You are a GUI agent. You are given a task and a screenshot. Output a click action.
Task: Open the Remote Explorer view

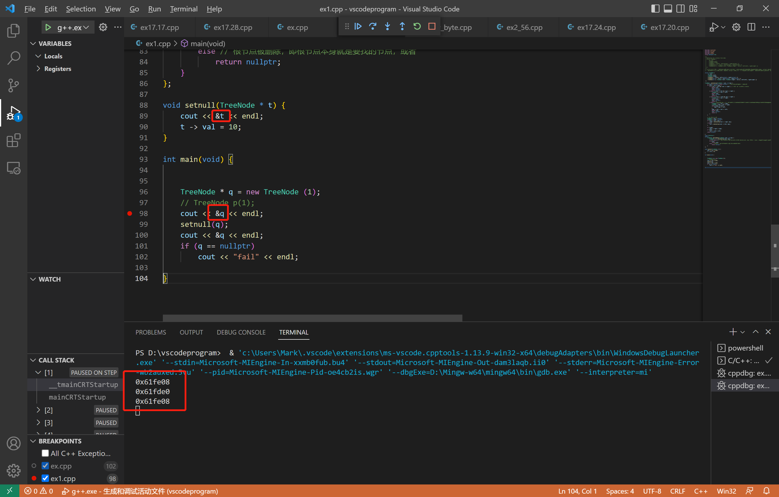(x=13, y=168)
